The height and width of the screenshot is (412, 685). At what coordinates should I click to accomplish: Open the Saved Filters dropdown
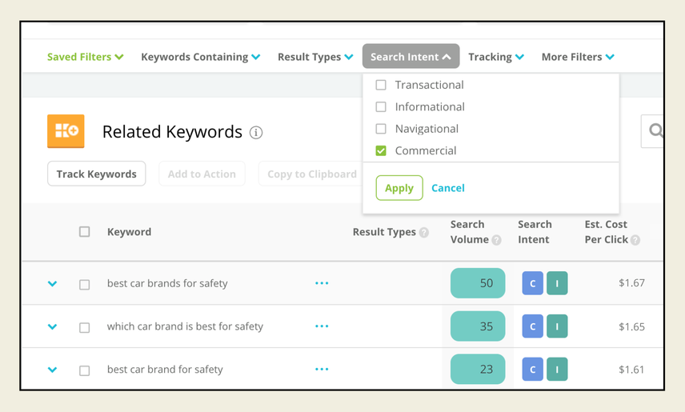pyautogui.click(x=85, y=57)
